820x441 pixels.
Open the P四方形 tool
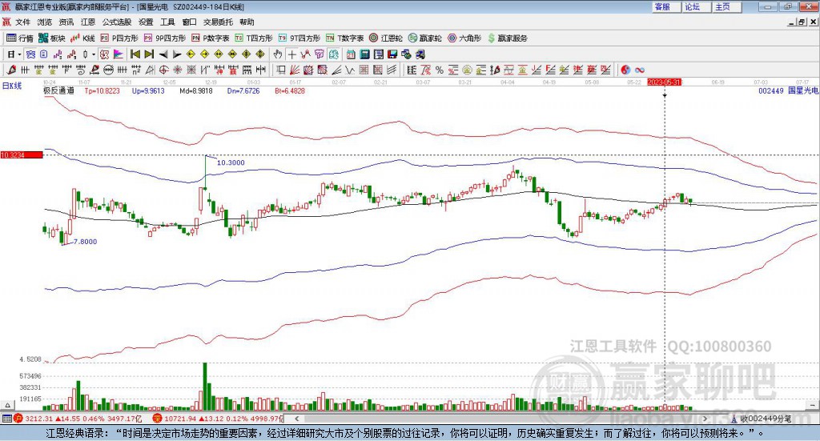(119, 38)
